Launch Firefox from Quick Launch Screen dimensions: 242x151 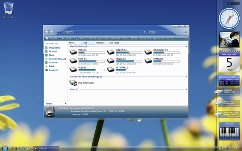pyautogui.click(x=16, y=148)
